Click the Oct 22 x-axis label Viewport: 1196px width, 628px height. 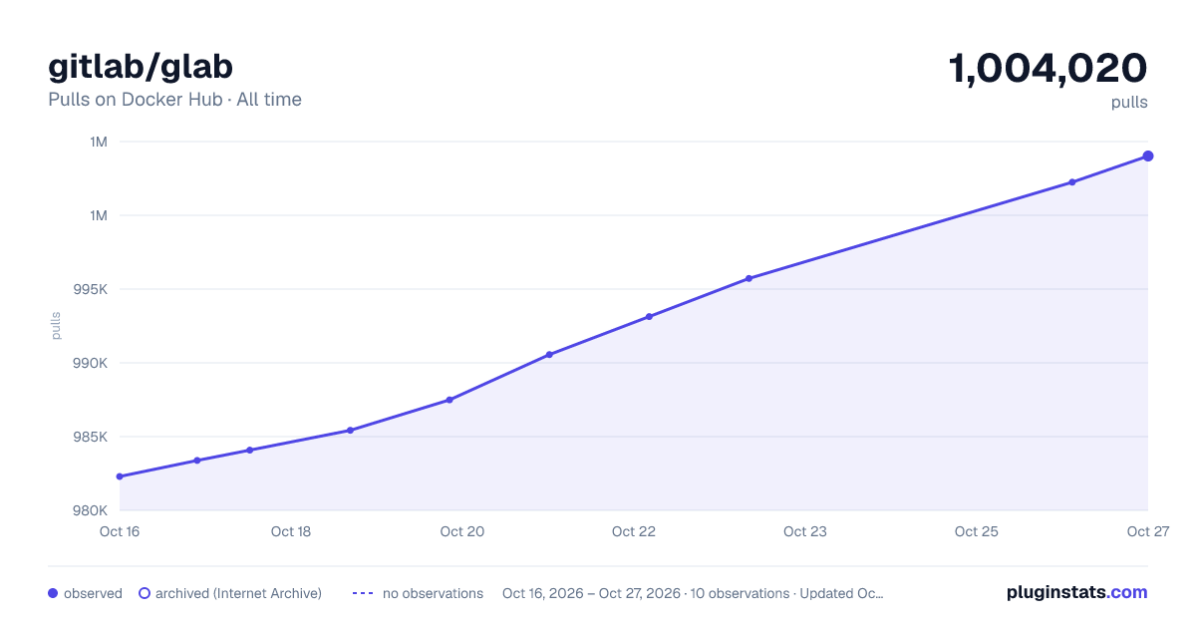(x=634, y=531)
